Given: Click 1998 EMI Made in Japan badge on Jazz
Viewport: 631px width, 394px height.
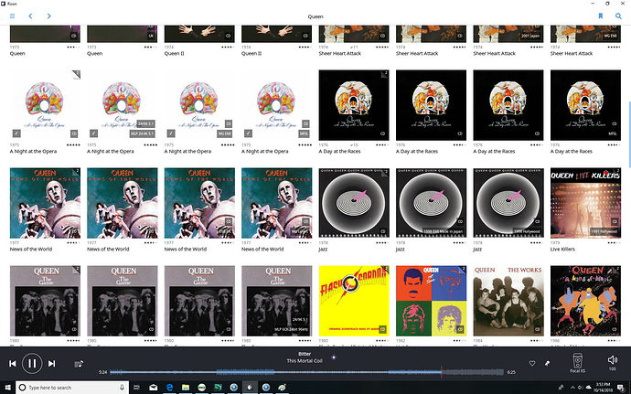Looking at the screenshot, I should click(443, 232).
